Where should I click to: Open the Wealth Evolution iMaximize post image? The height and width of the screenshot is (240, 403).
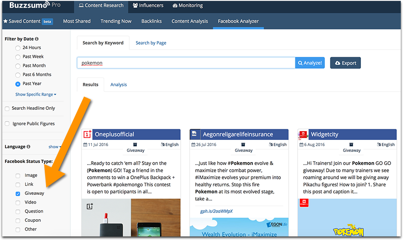click(x=239, y=227)
